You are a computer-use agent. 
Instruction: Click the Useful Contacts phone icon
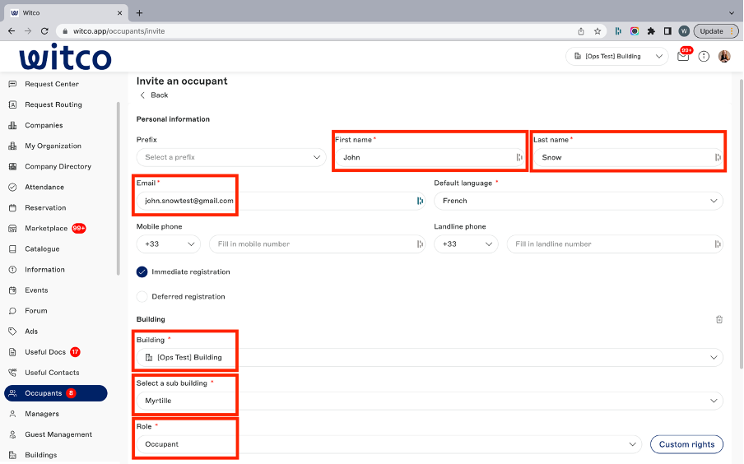point(13,373)
